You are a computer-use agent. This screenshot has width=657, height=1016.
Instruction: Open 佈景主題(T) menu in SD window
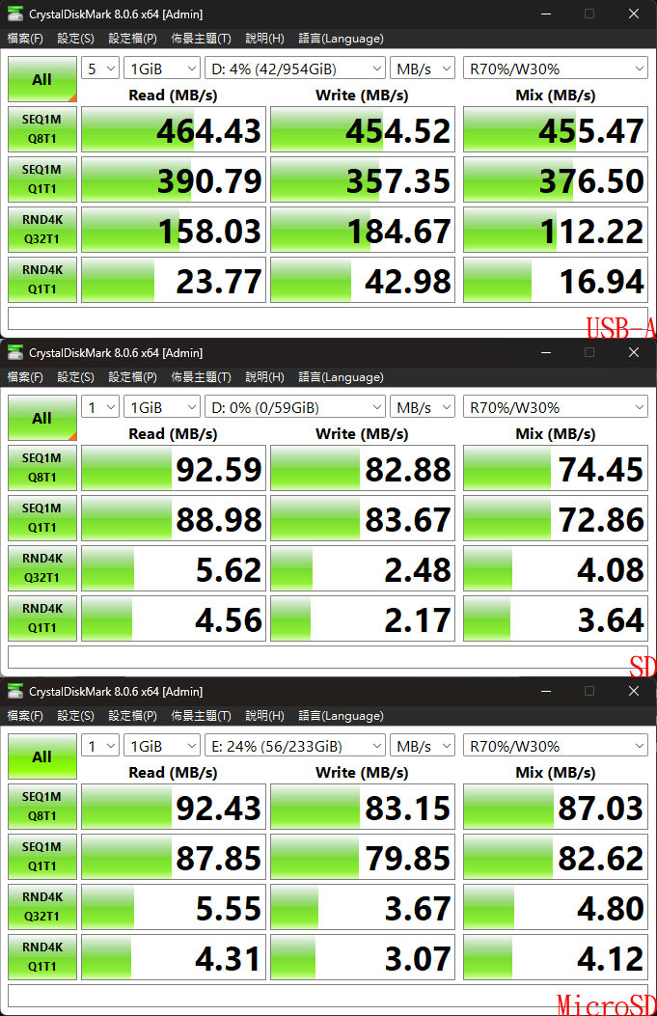[x=201, y=377]
